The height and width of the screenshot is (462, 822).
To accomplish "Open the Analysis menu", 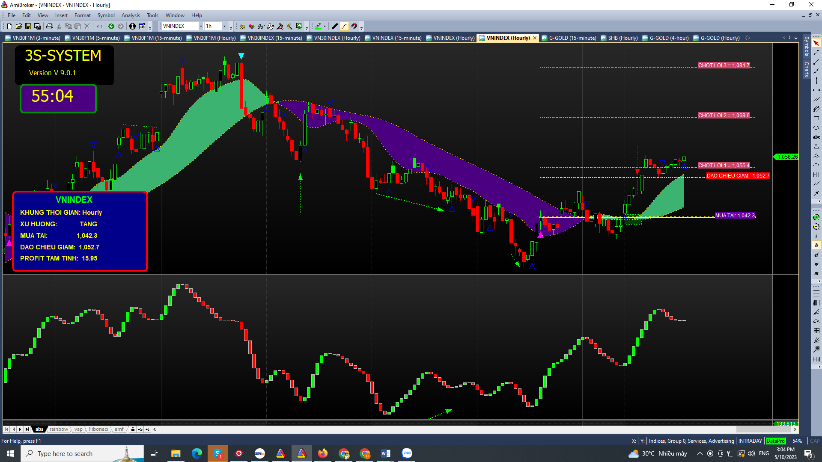I will [x=131, y=15].
